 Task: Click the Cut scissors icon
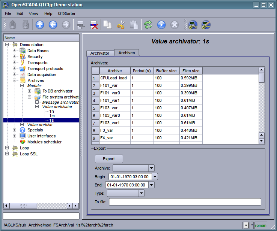[x=121, y=25]
